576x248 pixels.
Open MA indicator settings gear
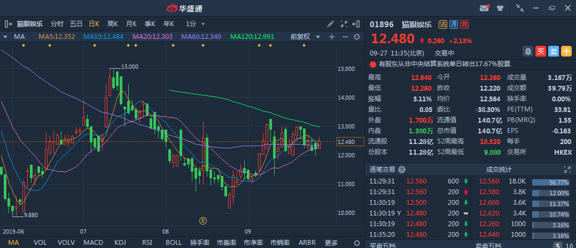[357, 37]
